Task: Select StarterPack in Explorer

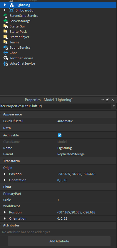Action: pos(18,32)
